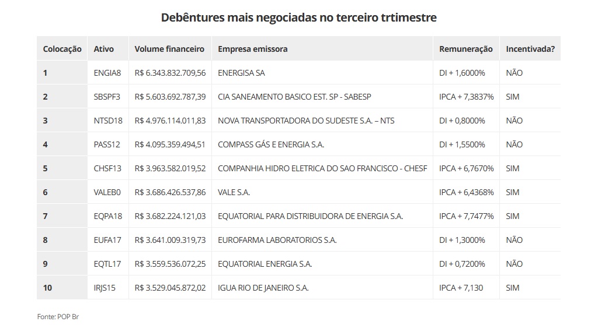Click the ENGIA8 ticker cell
This screenshot has height=325, width=591.
107,73
